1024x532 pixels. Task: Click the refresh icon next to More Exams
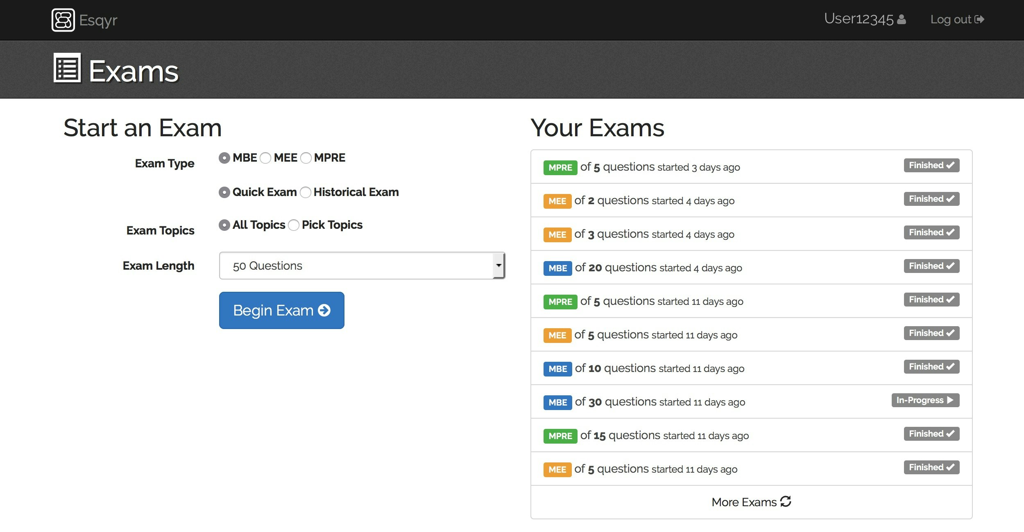786,501
